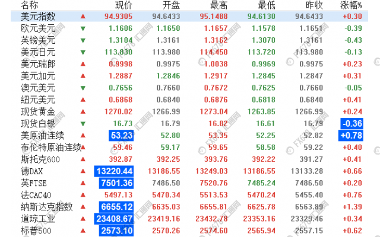Viewport: 380px width, 237px height.
Task: Click the 名称 column header
Action: (29, 5)
